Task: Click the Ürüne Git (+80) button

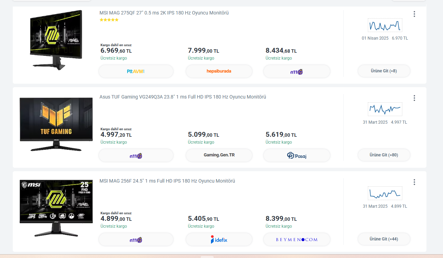Action: click(384, 155)
